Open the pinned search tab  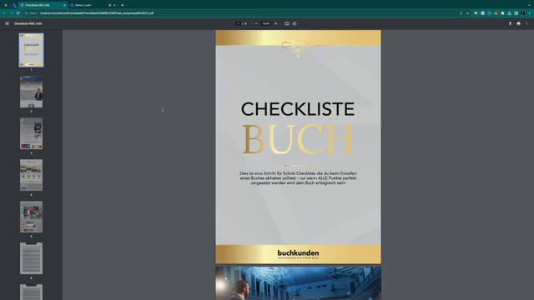[14, 5]
